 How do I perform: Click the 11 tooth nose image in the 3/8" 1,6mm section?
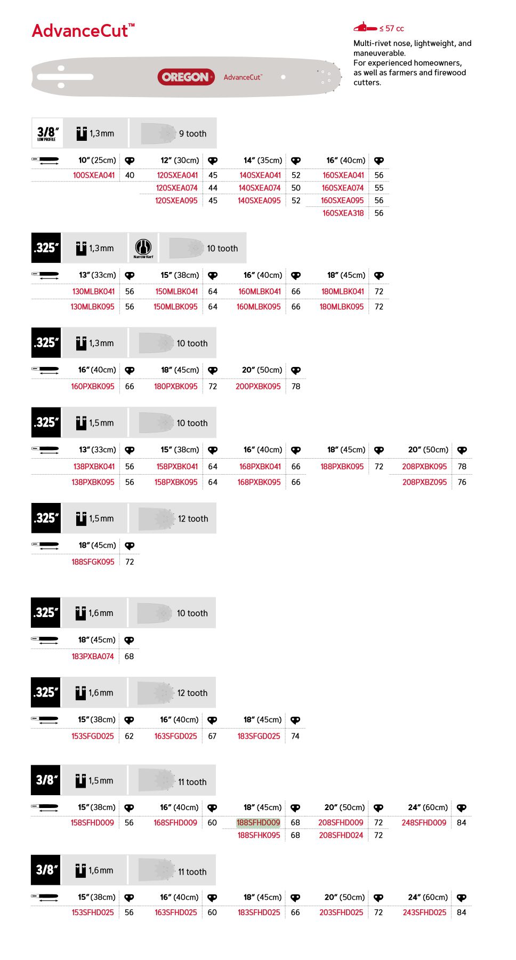click(157, 870)
